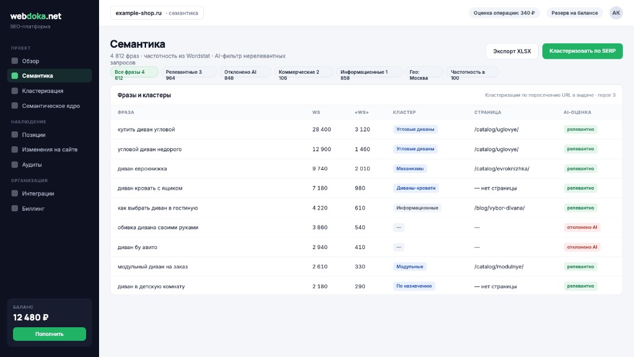The height and width of the screenshot is (357, 634).
Task: Click phrase диван еврокнижка
Action: pos(142,169)
